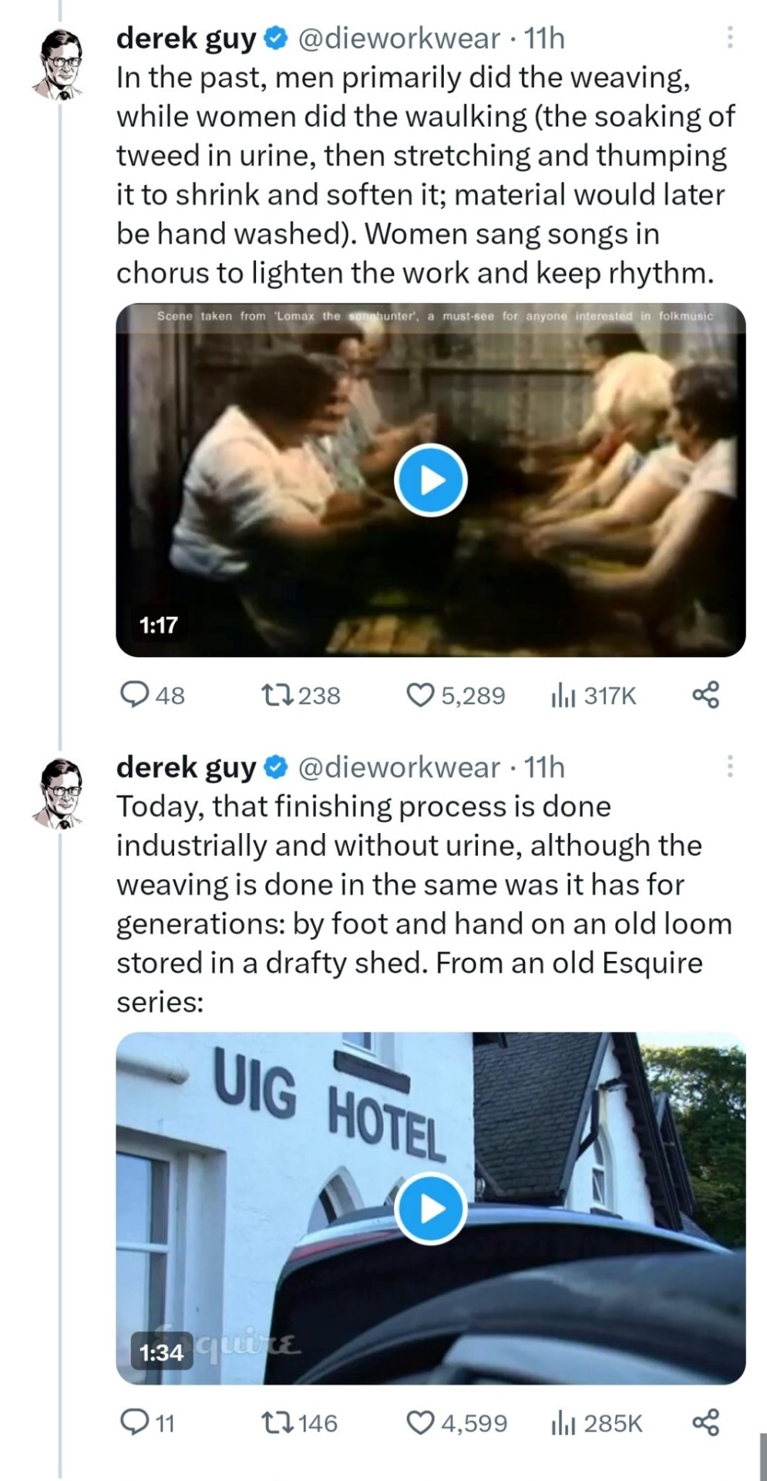Retweet the tweet with 146 retweets
This screenshot has width=767, height=1481.
(277, 1422)
